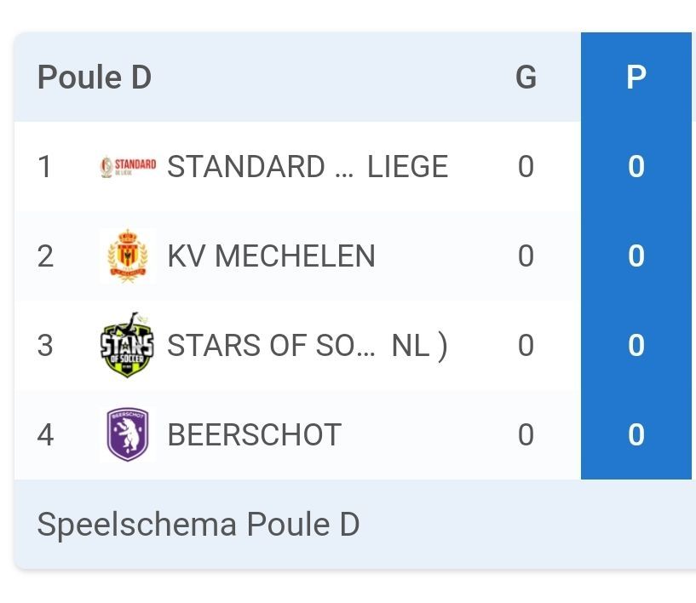696x603 pixels.
Task: Select the STARS OF SO… NL ) team name
Action: [x=307, y=345]
